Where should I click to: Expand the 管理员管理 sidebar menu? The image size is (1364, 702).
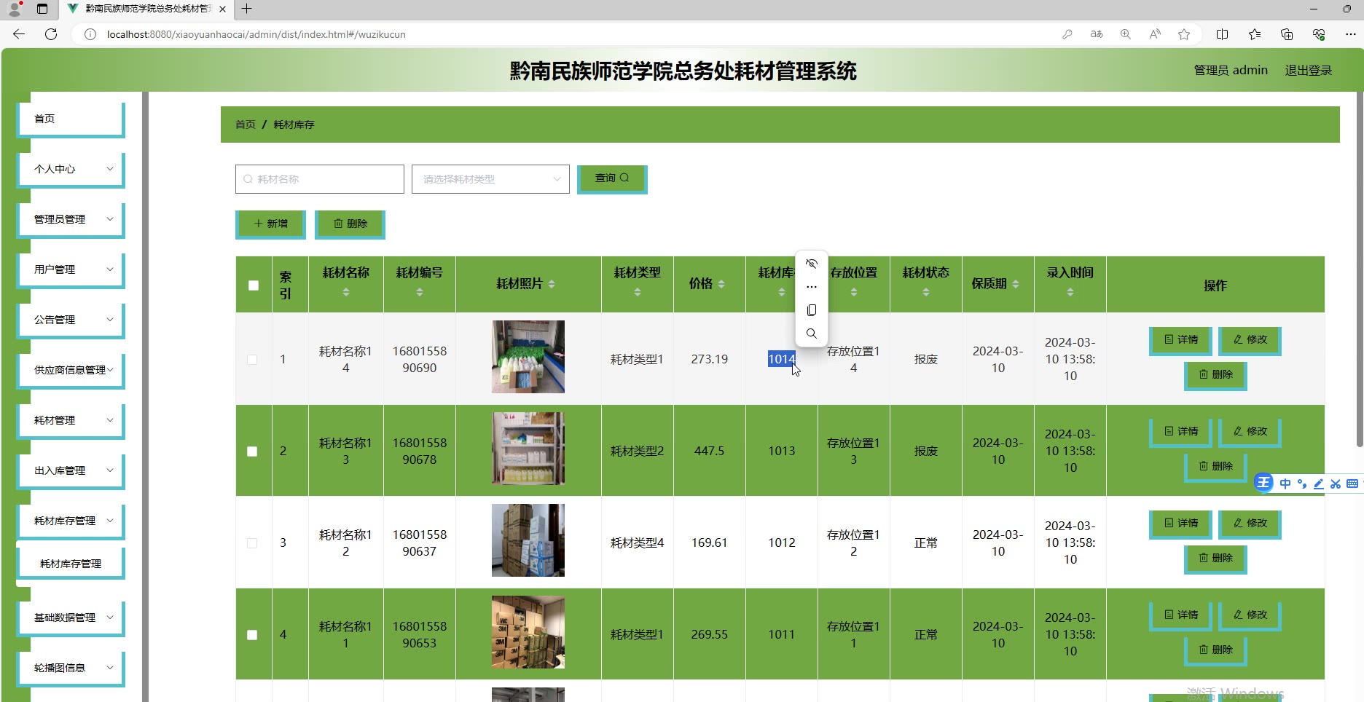pos(71,219)
